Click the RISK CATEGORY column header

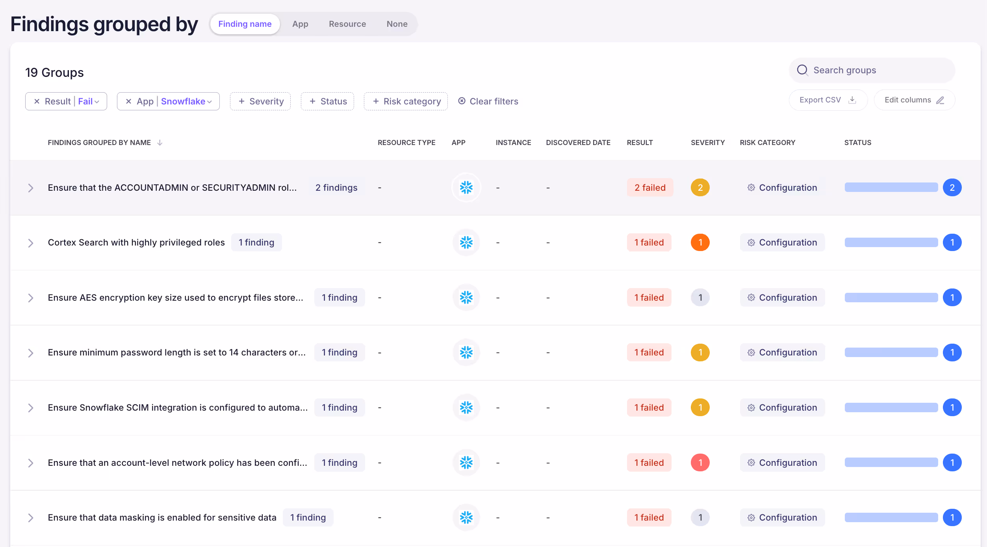click(x=768, y=143)
